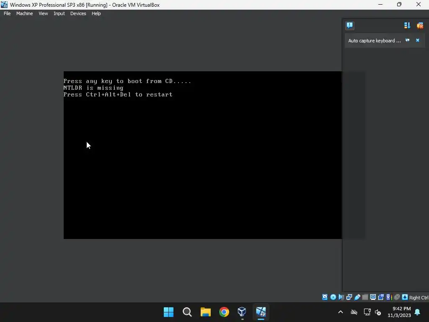This screenshot has height=322, width=429.
Task: Restore down the VirtualBox window
Action: [x=399, y=5]
